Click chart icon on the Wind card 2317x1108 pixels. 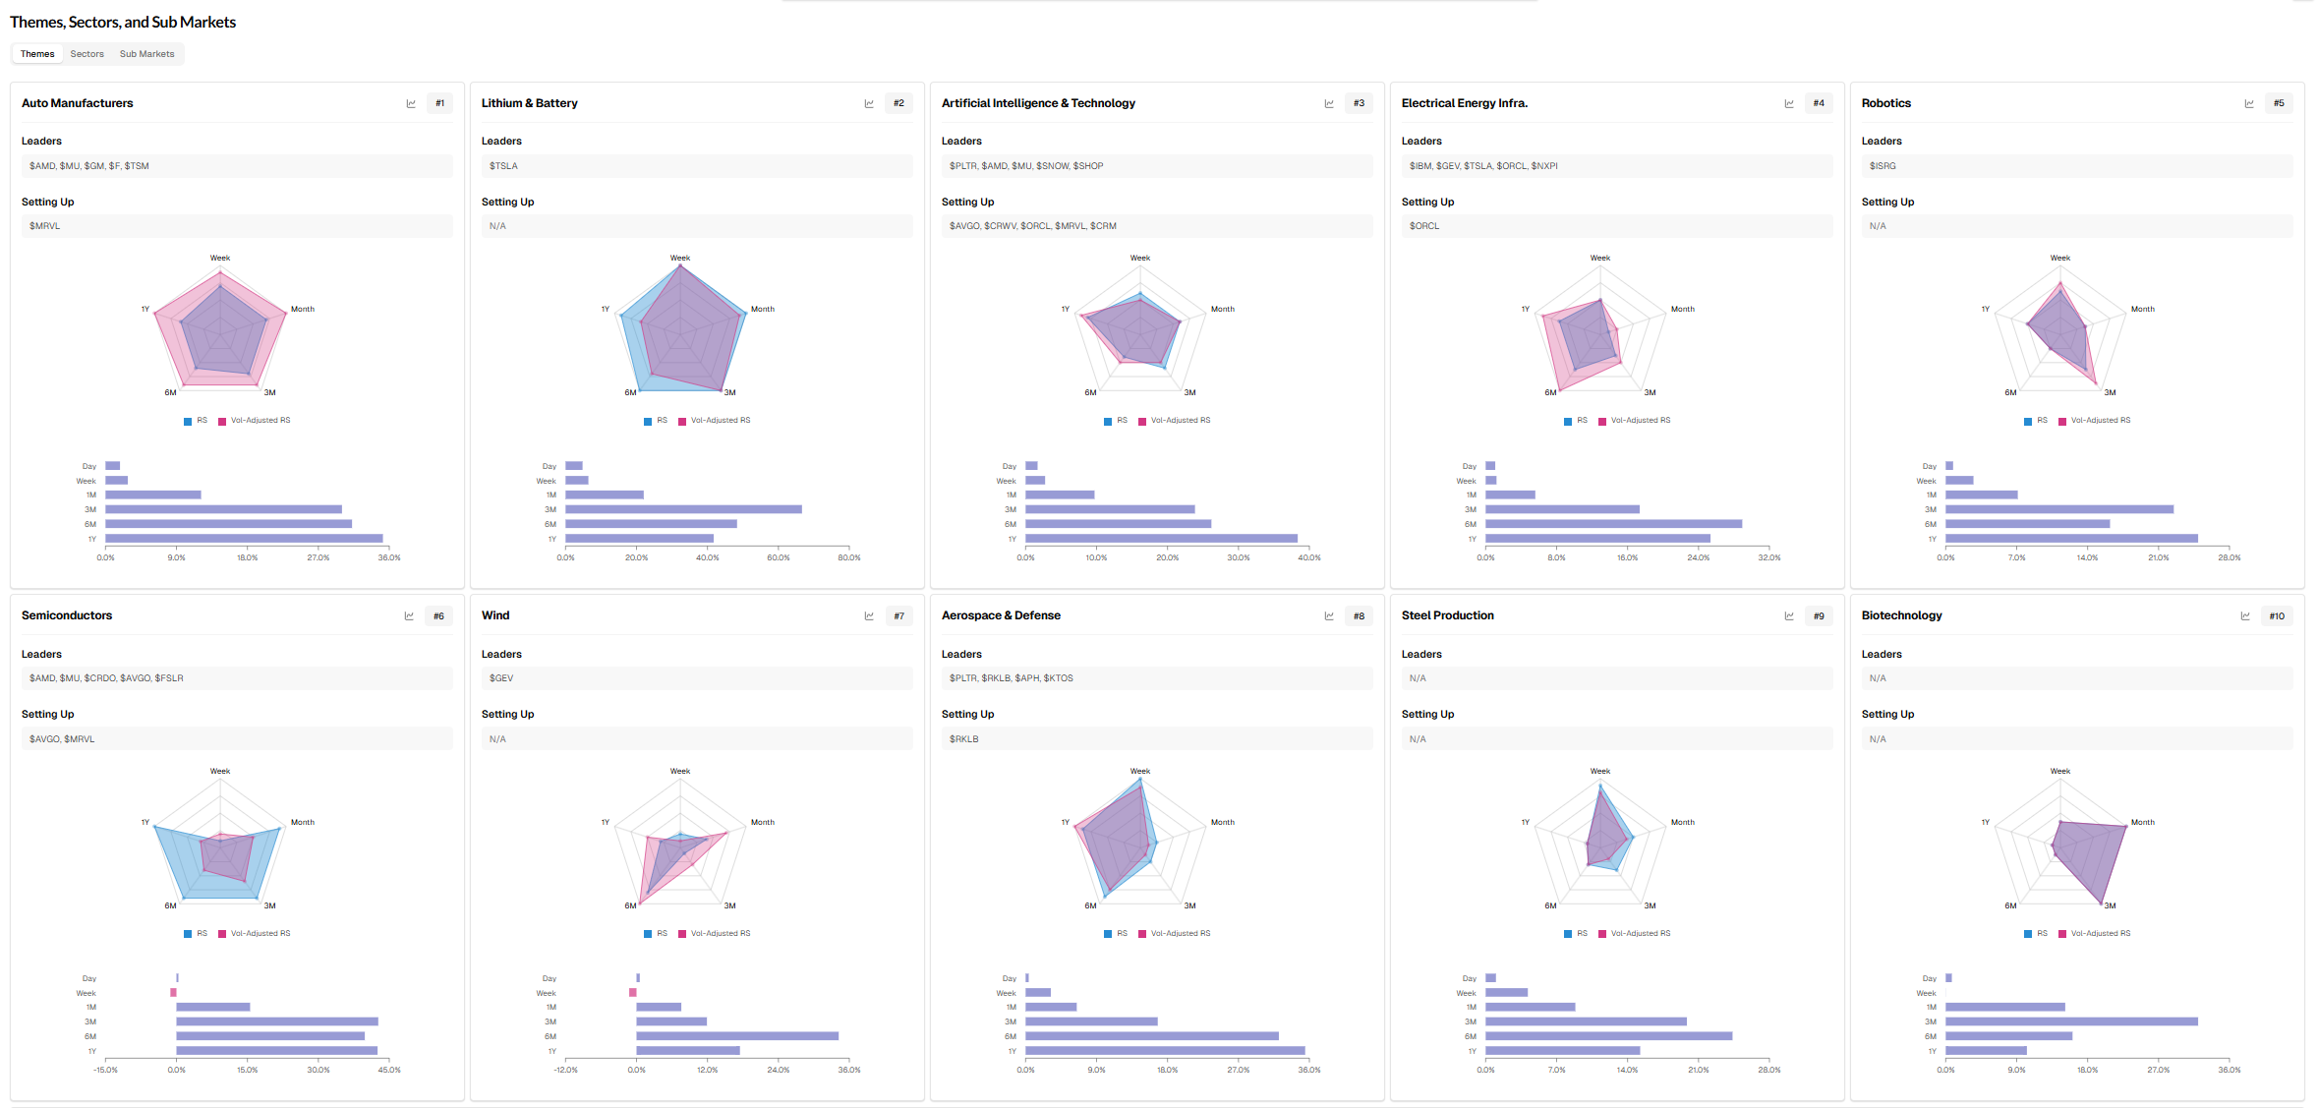tap(869, 616)
